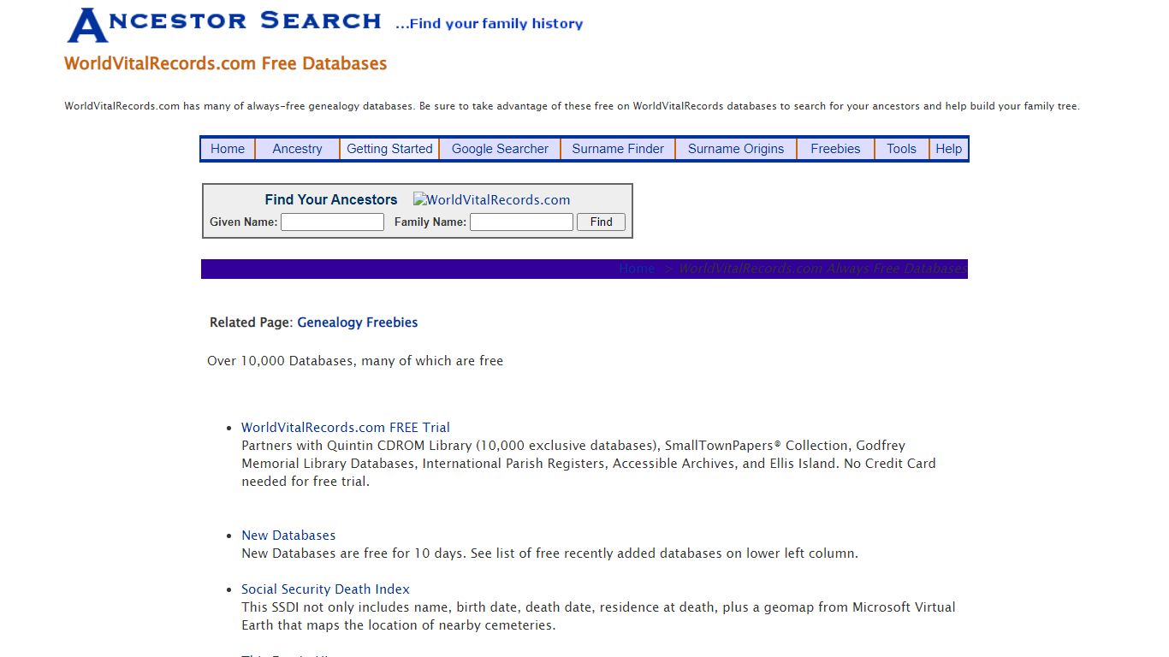1169x657 pixels.
Task: Click 'WorldVitalRecords.com Always Free Databases' breadcrumb text
Action: [x=822, y=269]
